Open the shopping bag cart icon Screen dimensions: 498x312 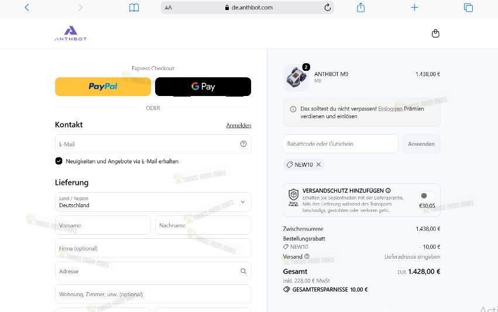[x=435, y=33]
